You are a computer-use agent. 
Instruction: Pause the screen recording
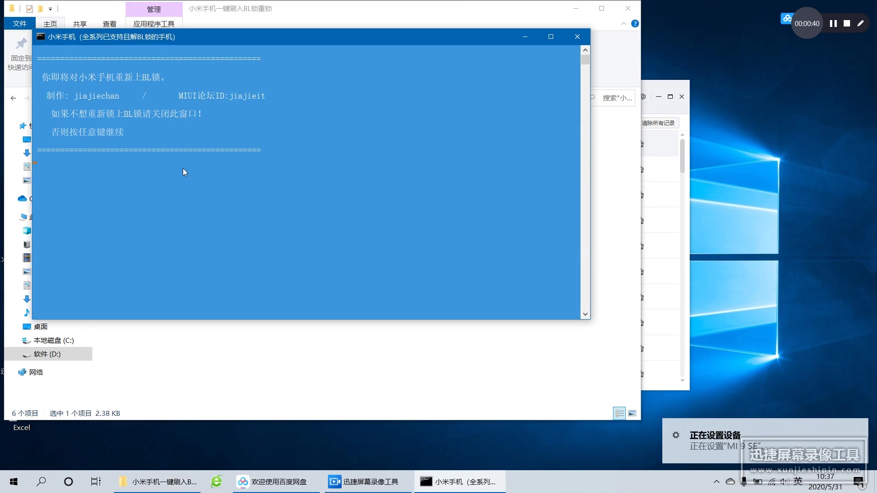(833, 23)
